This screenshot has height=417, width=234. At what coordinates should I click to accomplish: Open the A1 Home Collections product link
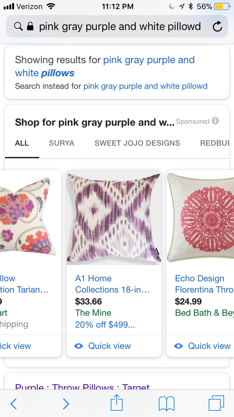click(x=112, y=284)
